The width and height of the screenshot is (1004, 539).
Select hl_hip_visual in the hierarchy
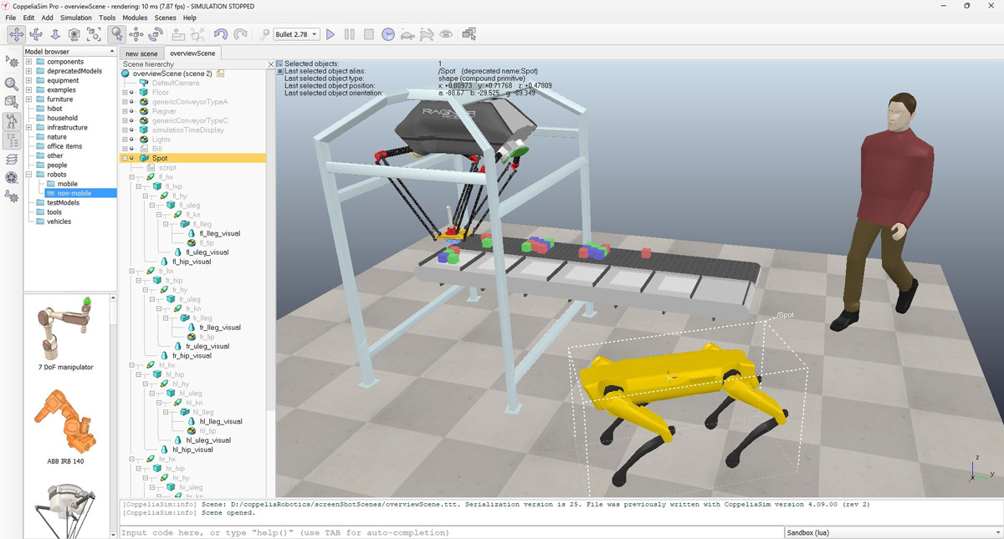pos(192,450)
